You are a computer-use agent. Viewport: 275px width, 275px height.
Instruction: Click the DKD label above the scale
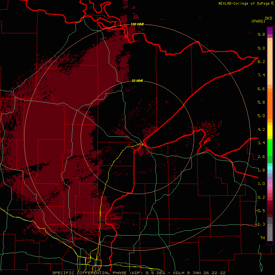(x=269, y=18)
